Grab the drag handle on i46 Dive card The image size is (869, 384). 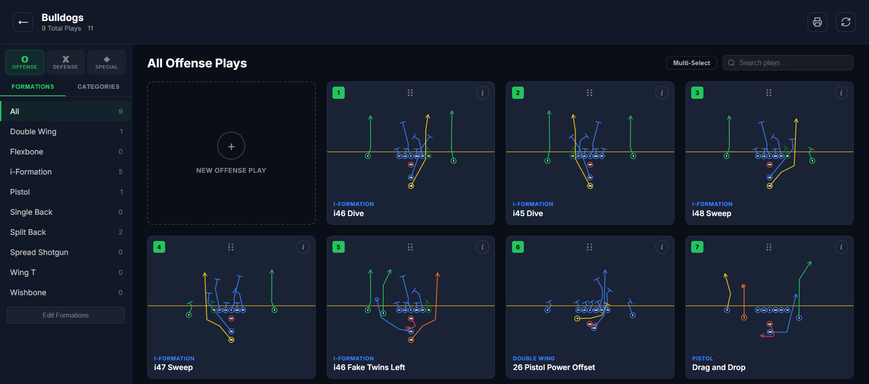point(410,93)
